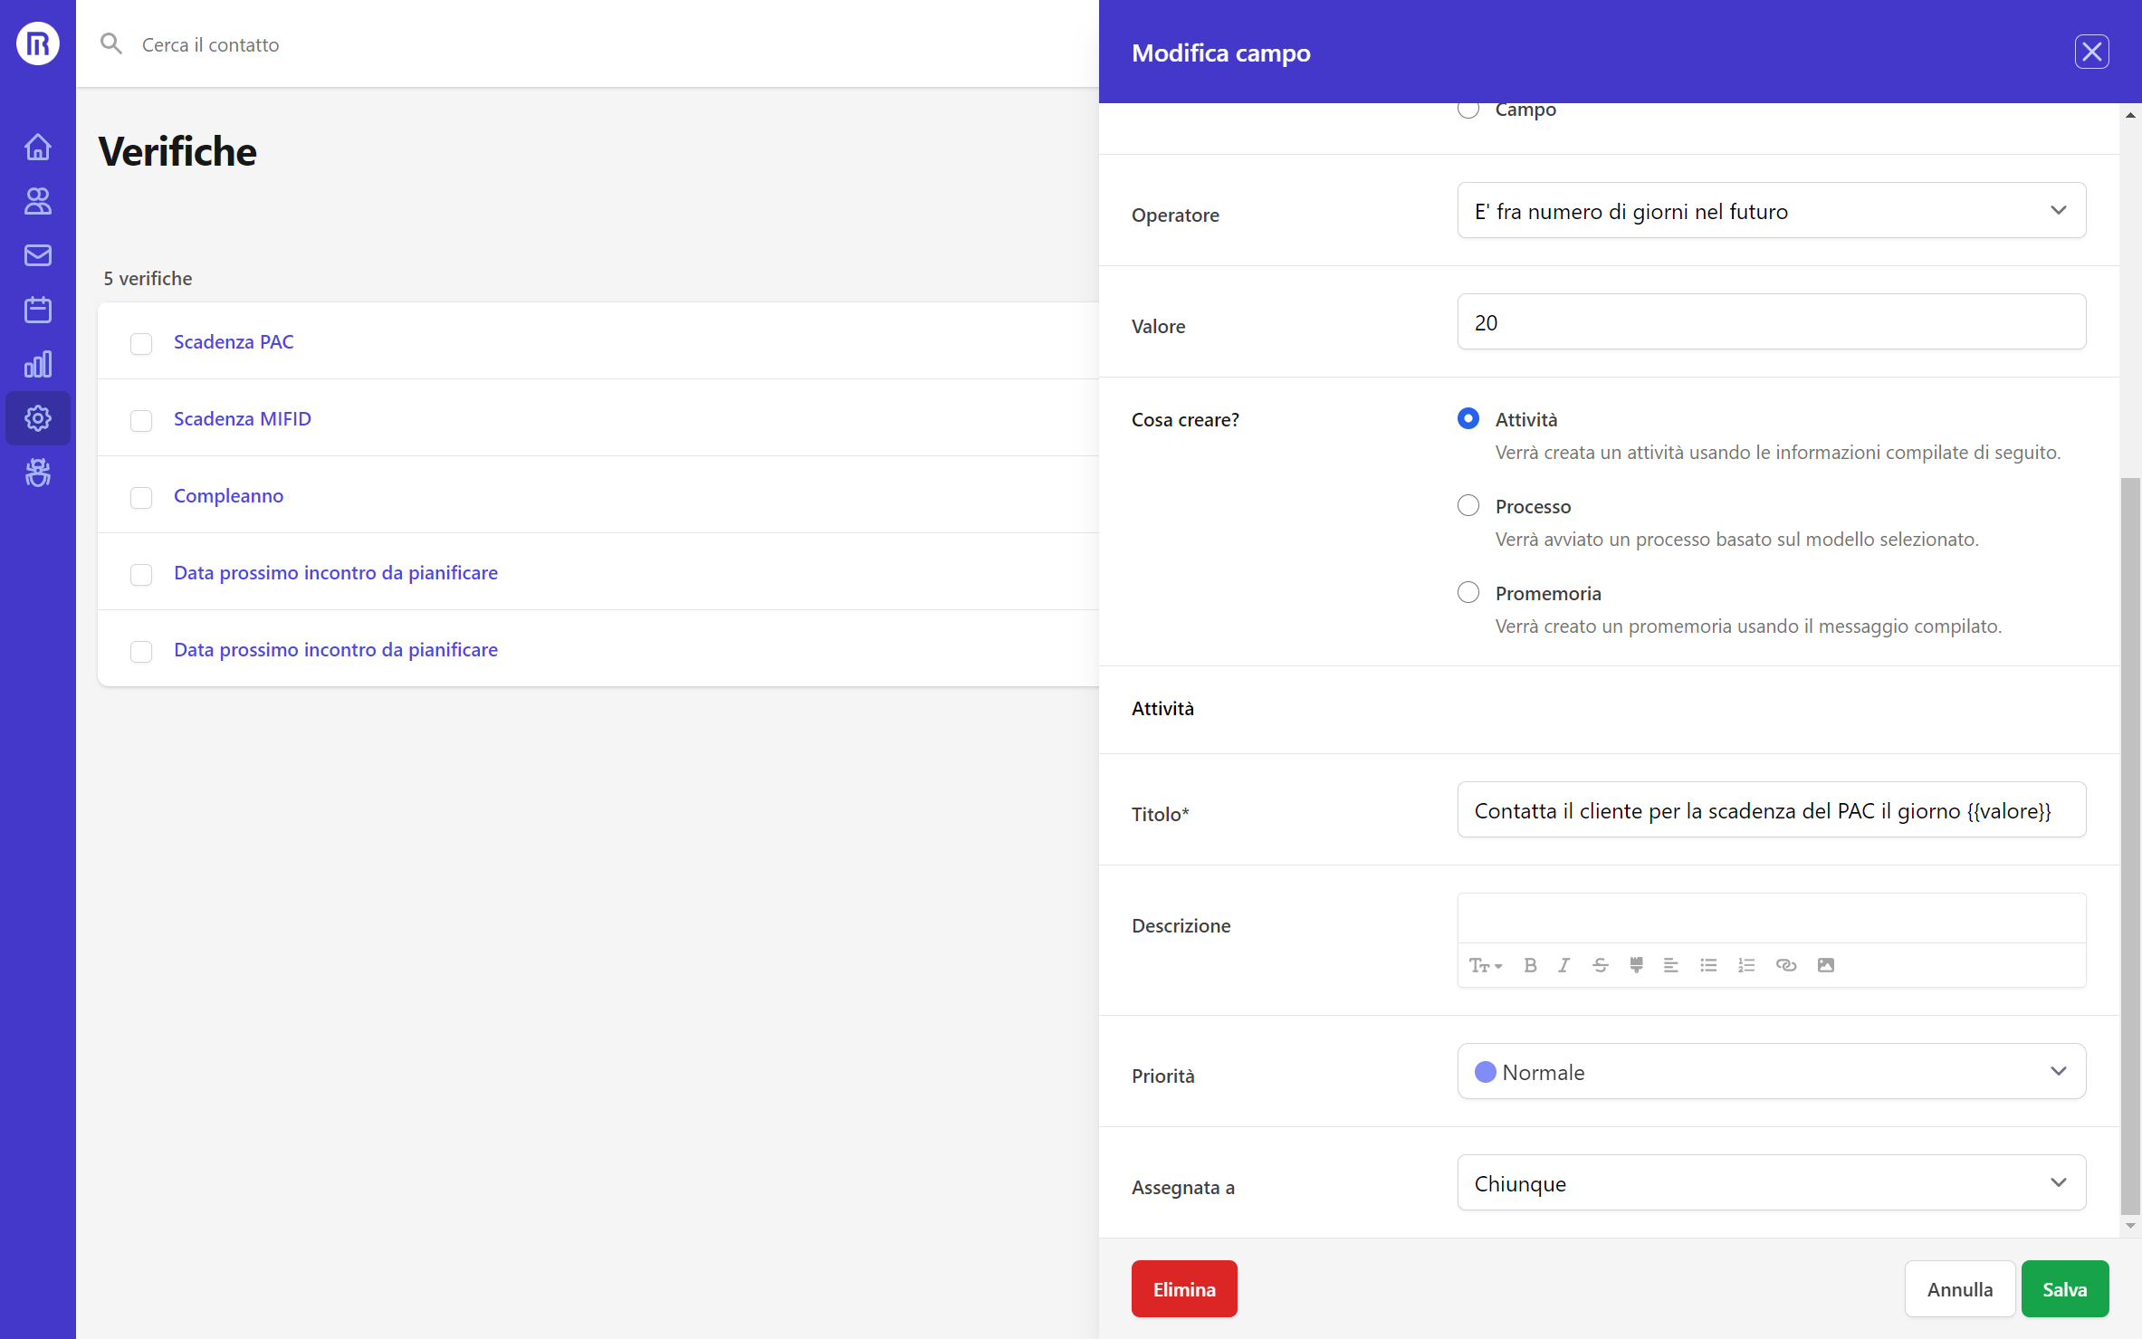Check the Scadenza PAC checkbox
This screenshot has height=1339, width=2142.
click(141, 344)
